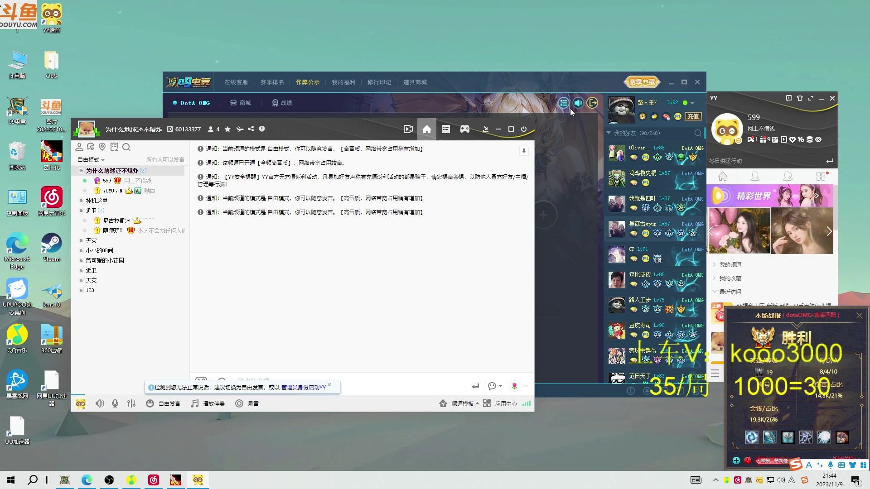The width and height of the screenshot is (870, 489).
Task: Click the 充值 recharge button
Action: pos(693,117)
